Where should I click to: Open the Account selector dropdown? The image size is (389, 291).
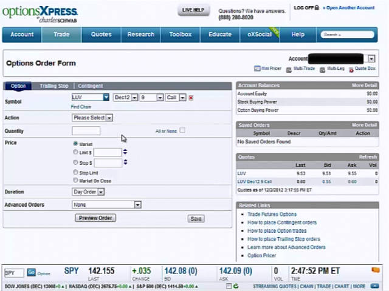[x=371, y=59]
